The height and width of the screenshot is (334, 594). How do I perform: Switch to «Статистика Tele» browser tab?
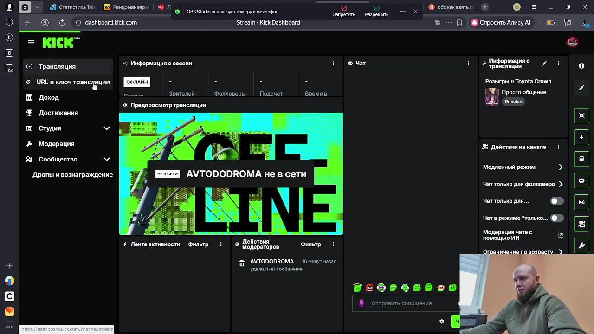click(x=72, y=7)
